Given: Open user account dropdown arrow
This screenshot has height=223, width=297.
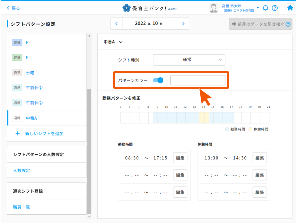Looking at the screenshot, I should pos(258,8).
